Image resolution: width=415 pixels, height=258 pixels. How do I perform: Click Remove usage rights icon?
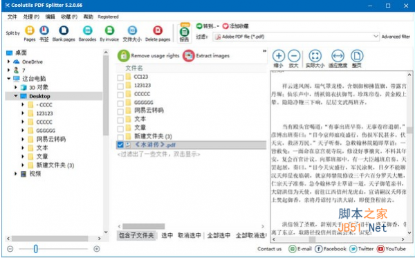124,56
